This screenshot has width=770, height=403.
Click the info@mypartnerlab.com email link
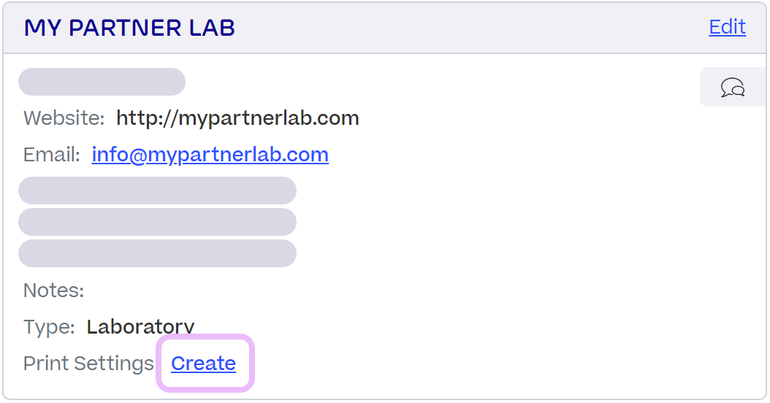point(210,155)
